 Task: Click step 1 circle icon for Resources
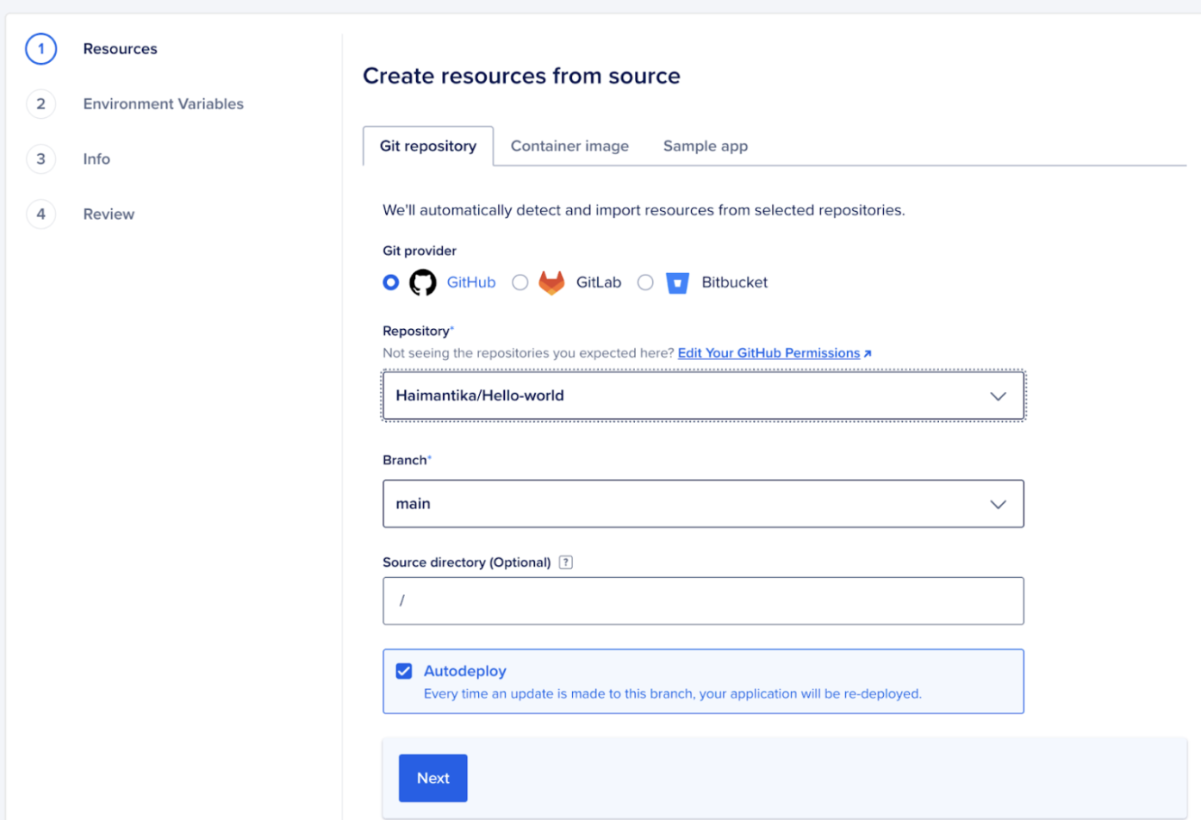pyautogui.click(x=41, y=49)
